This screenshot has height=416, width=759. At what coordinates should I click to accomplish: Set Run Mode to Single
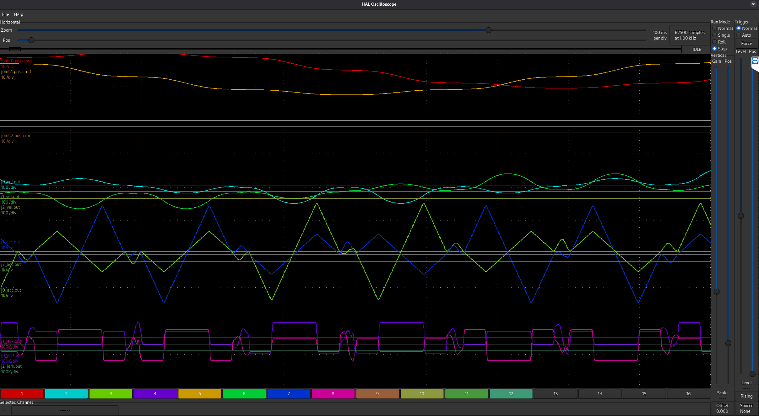715,35
